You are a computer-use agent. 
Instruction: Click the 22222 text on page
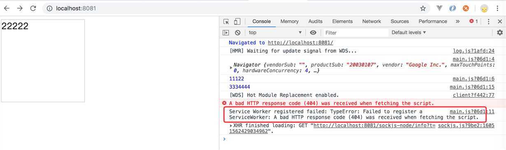point(15,27)
